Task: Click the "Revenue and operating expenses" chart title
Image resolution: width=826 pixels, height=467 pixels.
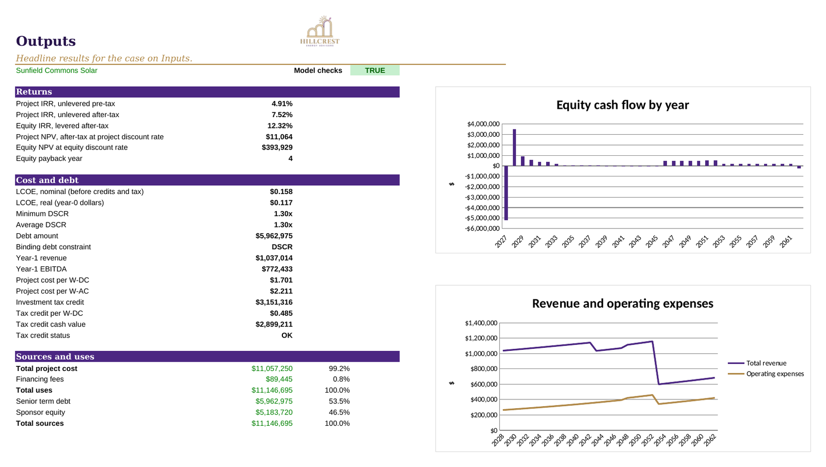Action: pyautogui.click(x=623, y=303)
